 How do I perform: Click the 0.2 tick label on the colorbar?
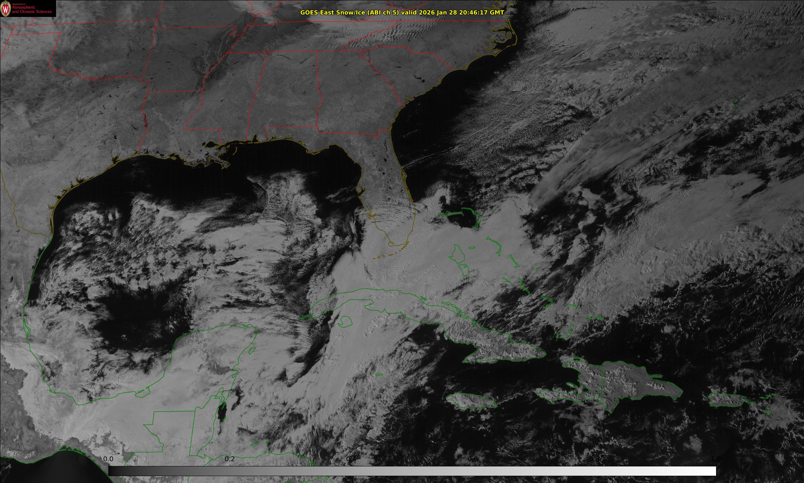(230, 458)
